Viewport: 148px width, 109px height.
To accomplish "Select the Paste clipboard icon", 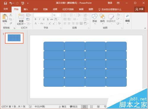I will [5, 17].
